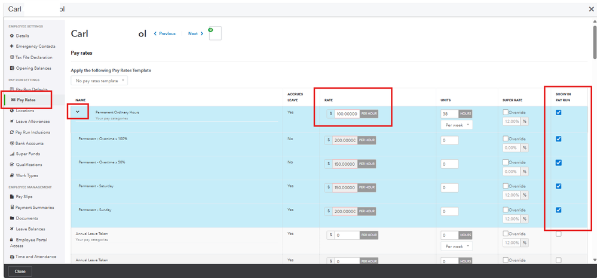Edit Permanent Ordinary Hours rate 100.00000
The width and height of the screenshot is (597, 278).
(347, 114)
